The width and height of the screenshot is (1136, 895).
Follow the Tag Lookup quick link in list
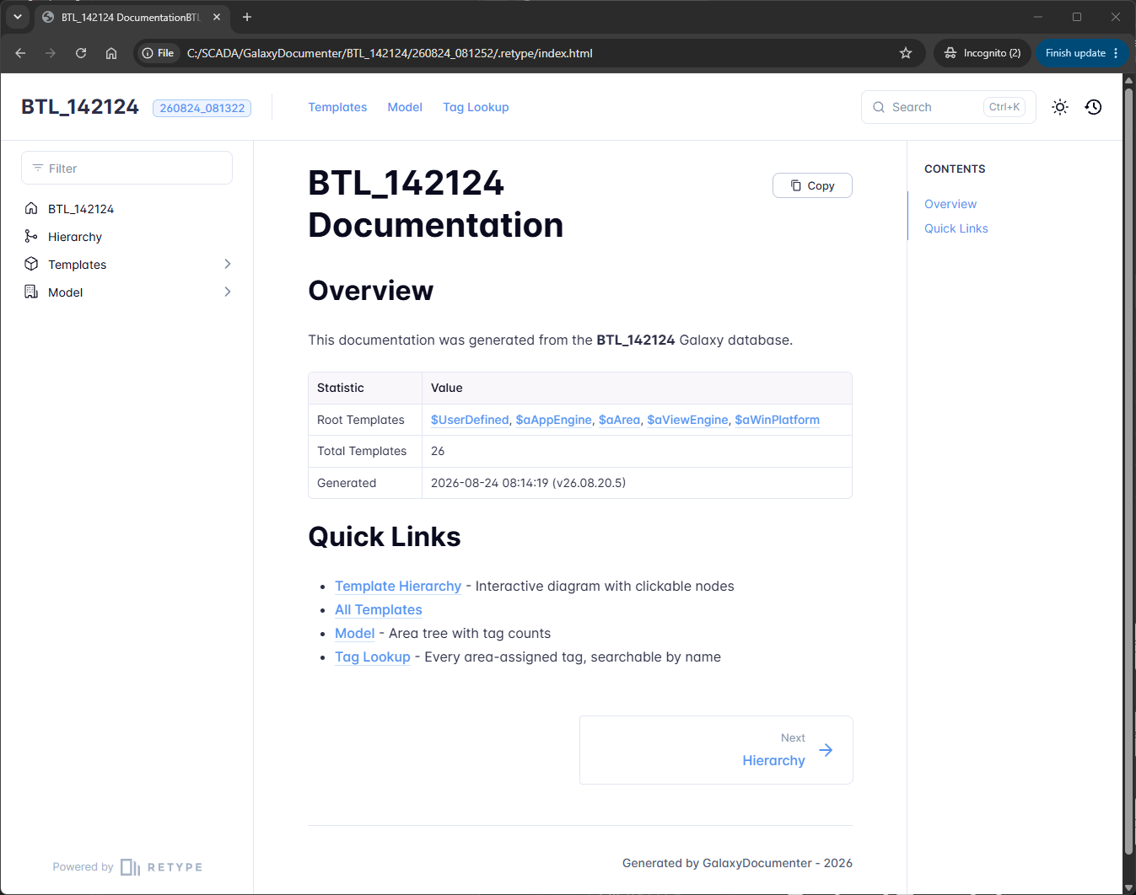tap(373, 657)
